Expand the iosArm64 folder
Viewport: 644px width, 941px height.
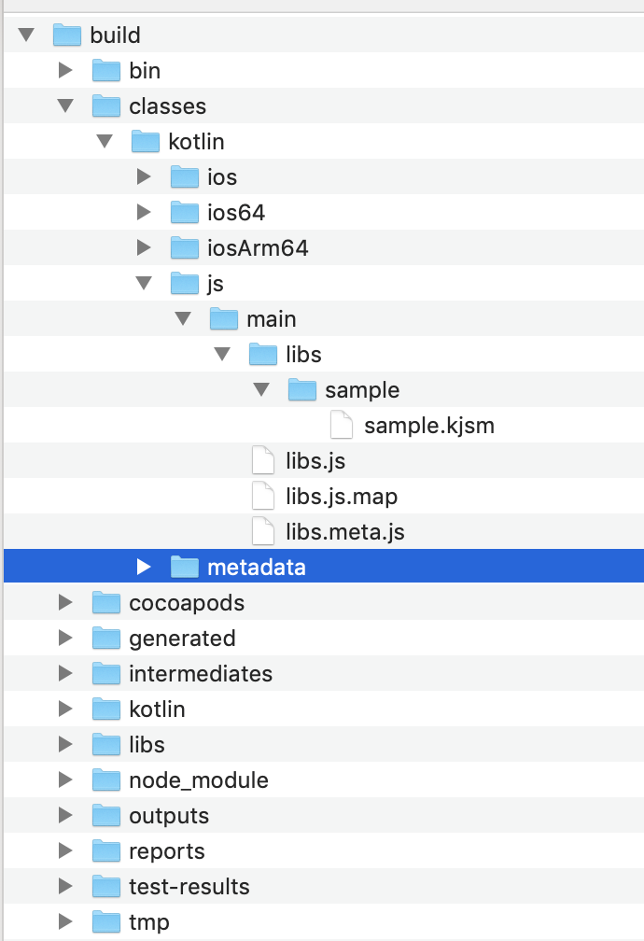click(x=143, y=247)
